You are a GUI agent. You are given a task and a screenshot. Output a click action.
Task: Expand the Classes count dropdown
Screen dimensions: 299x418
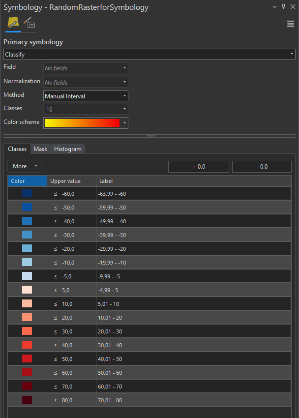point(86,109)
